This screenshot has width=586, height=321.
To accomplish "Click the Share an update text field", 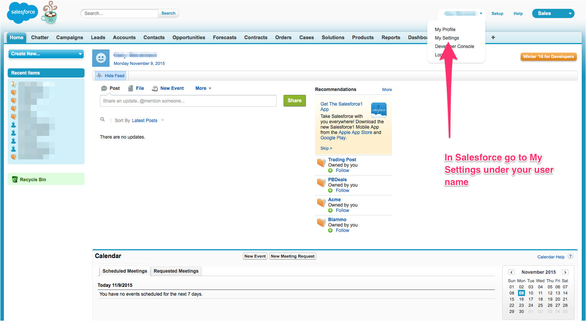I will point(188,101).
